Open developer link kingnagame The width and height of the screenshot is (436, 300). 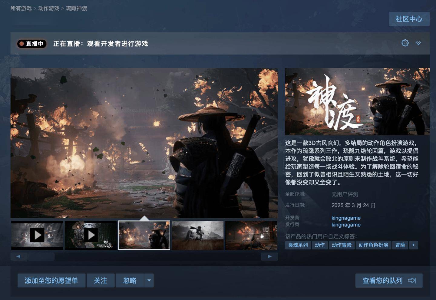(346, 218)
